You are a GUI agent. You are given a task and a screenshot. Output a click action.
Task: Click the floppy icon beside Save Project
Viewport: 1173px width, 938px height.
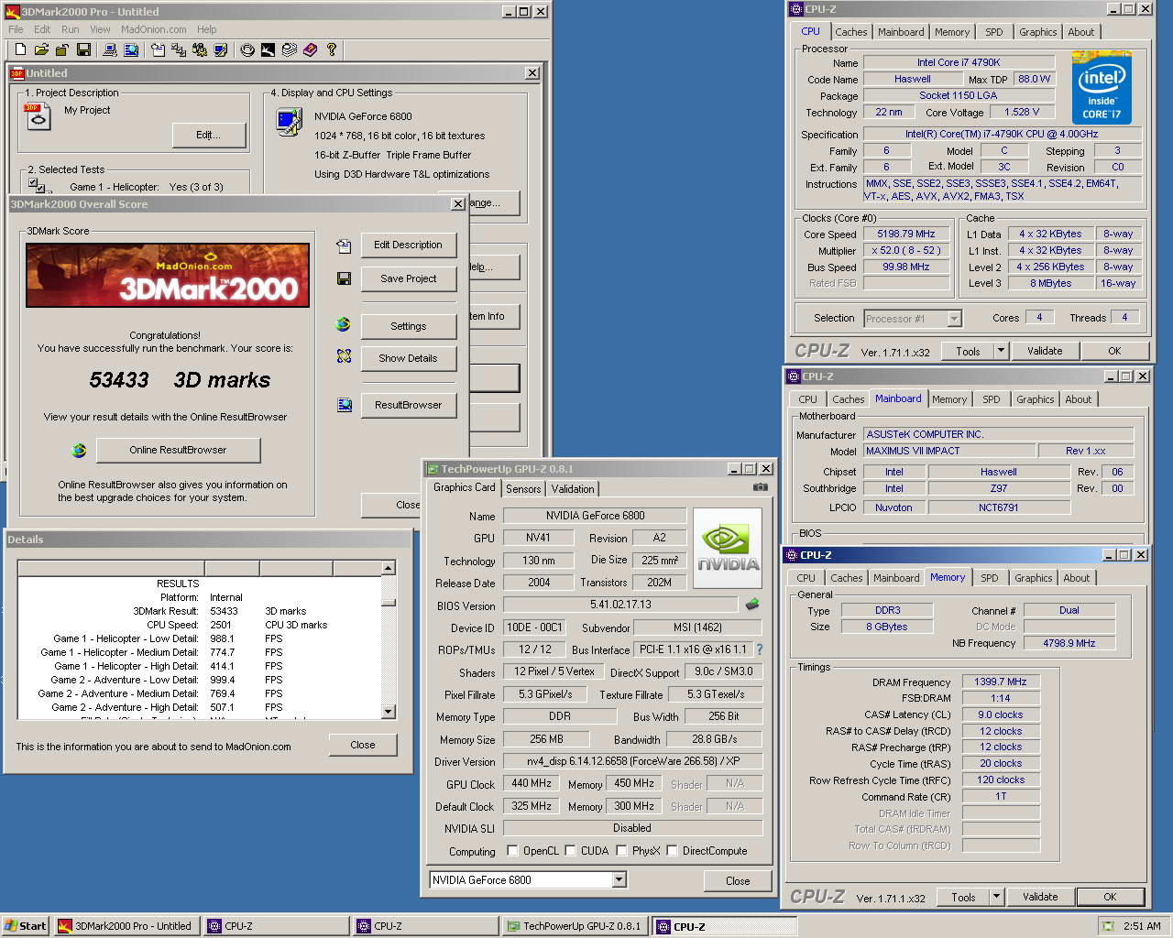click(x=344, y=278)
